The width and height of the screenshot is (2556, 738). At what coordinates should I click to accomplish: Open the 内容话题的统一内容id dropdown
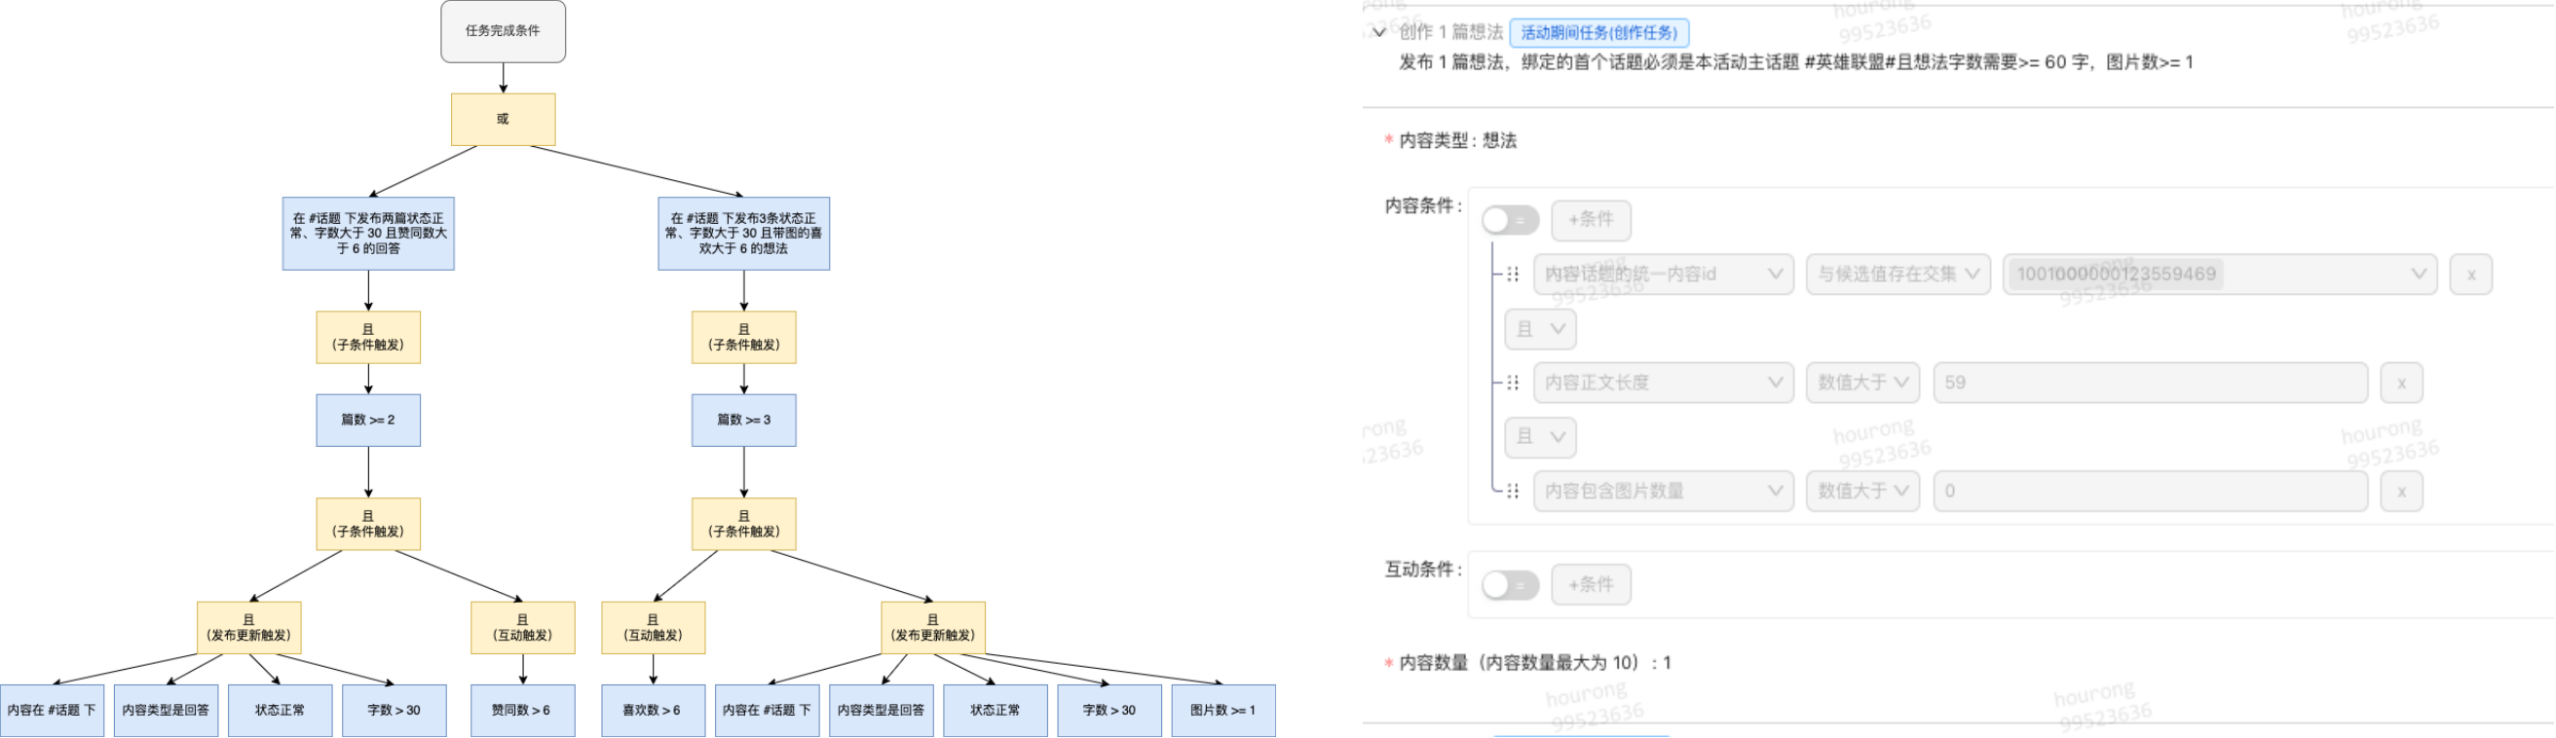(x=1663, y=275)
